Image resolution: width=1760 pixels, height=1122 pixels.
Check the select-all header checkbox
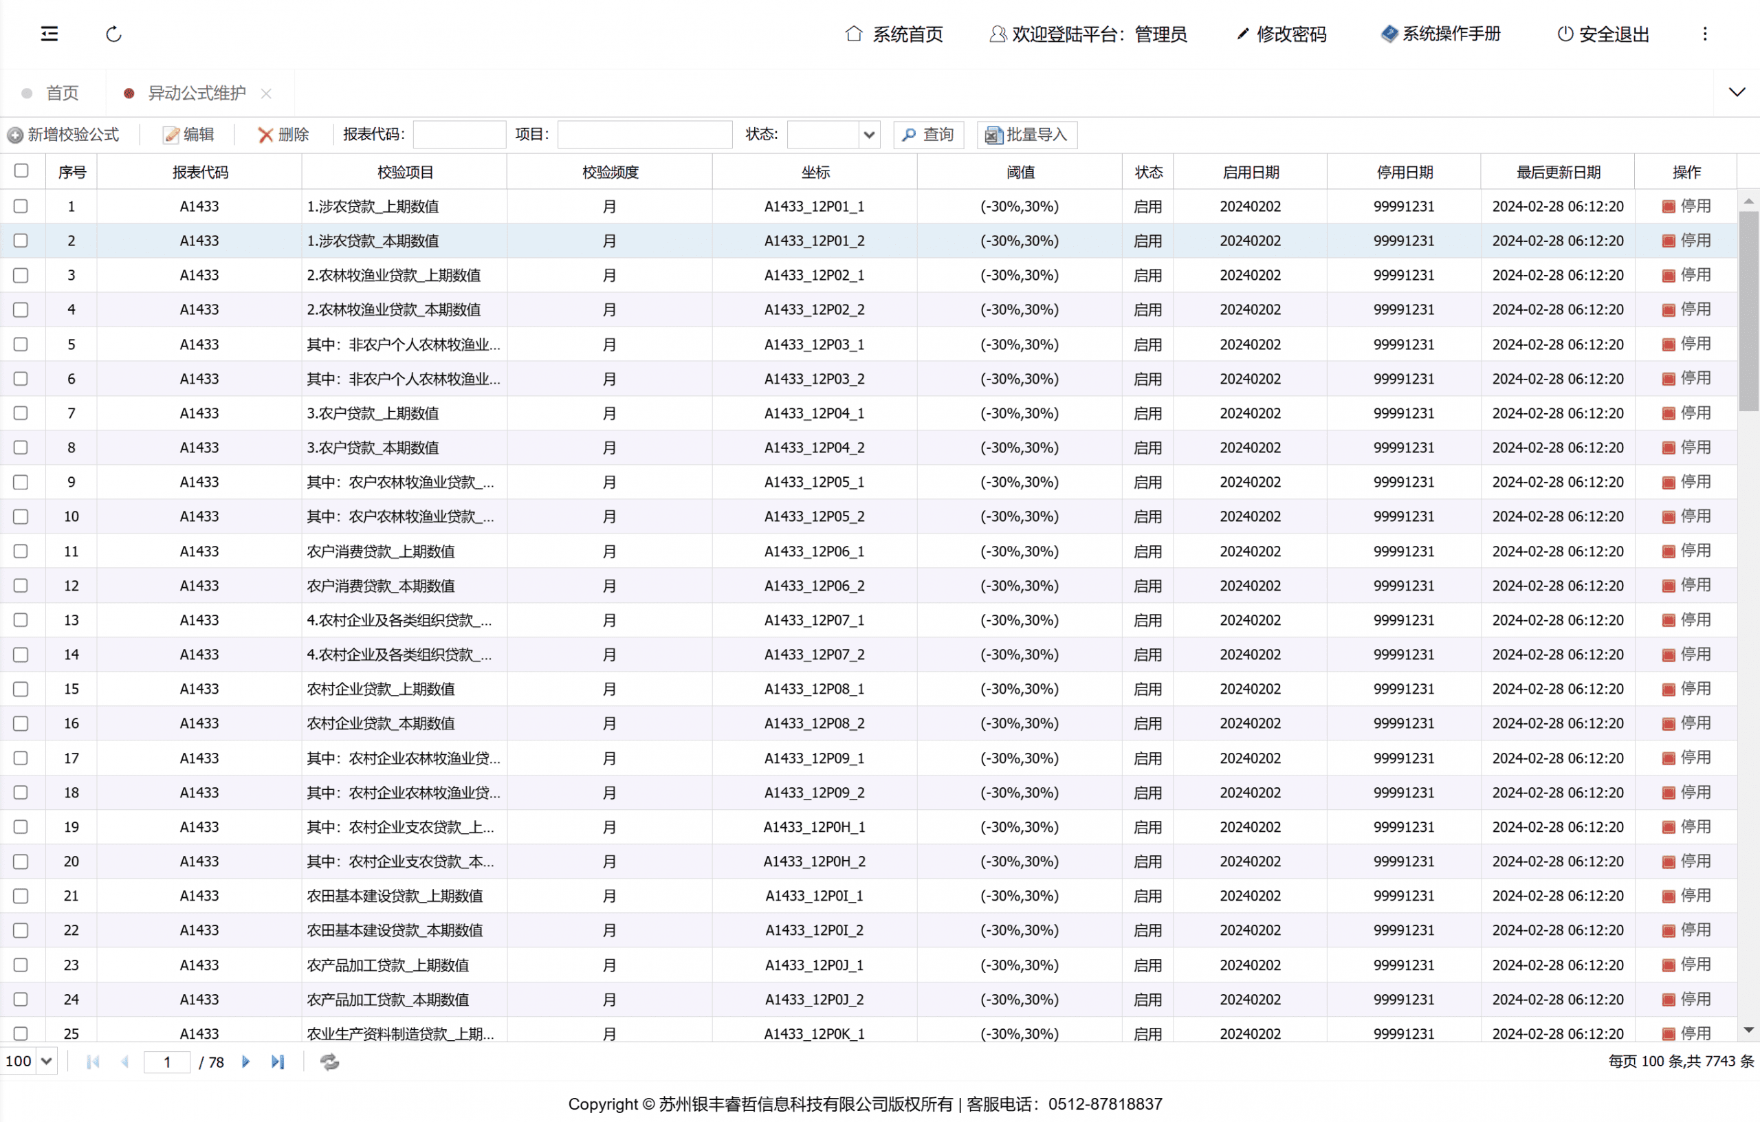(x=21, y=171)
